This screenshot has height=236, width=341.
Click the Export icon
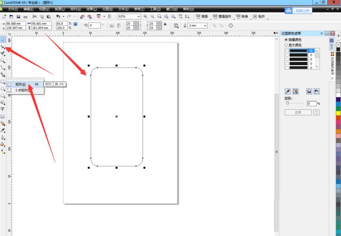89,16
